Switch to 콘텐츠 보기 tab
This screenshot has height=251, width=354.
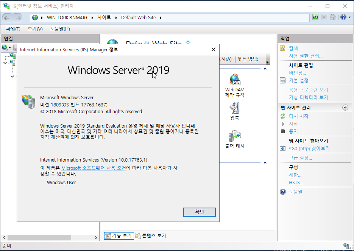point(151,236)
